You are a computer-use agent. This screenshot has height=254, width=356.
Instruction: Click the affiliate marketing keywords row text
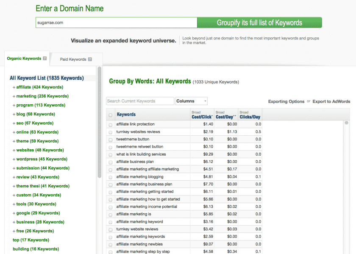click(x=141, y=237)
